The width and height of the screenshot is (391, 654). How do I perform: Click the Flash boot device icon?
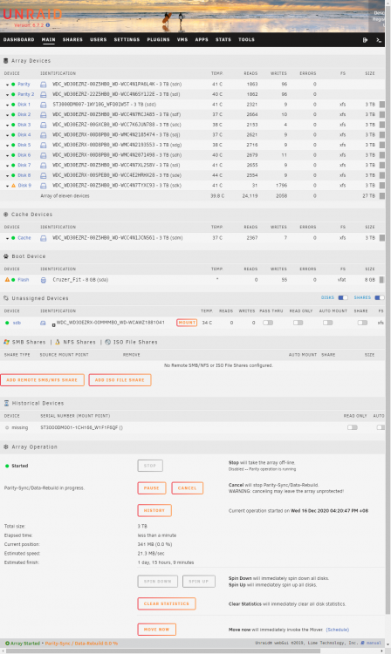(x=43, y=280)
